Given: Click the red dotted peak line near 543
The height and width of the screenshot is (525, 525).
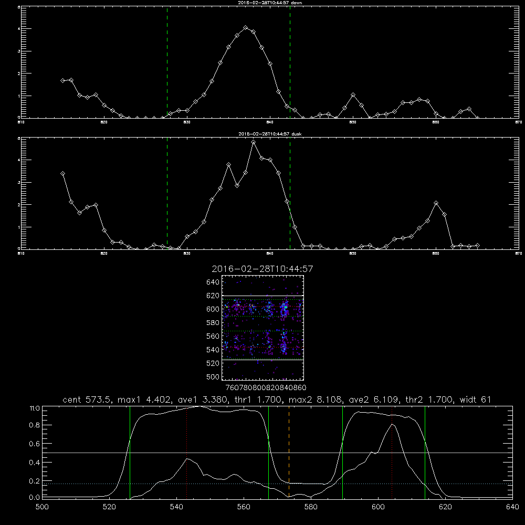Looking at the screenshot, I should 186,452.
